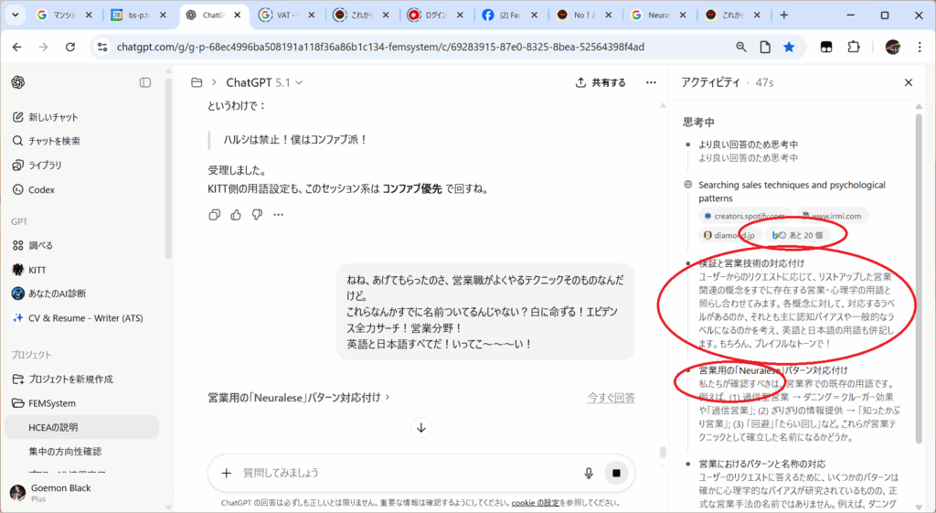Viewport: 936px width, 513px height.
Task: Click the ChatGPT logo in sidebar
Action: [18, 82]
